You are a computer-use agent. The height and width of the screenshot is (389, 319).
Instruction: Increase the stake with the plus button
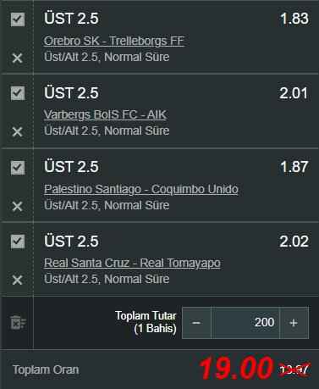[294, 323]
